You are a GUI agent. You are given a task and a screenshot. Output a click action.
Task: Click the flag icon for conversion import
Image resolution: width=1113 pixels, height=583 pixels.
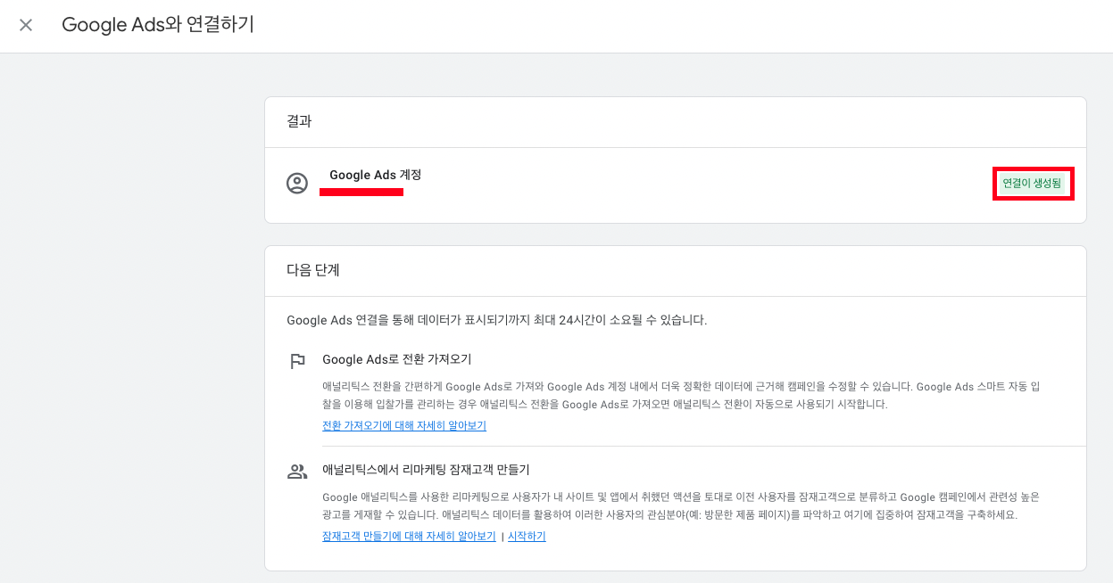(x=297, y=361)
